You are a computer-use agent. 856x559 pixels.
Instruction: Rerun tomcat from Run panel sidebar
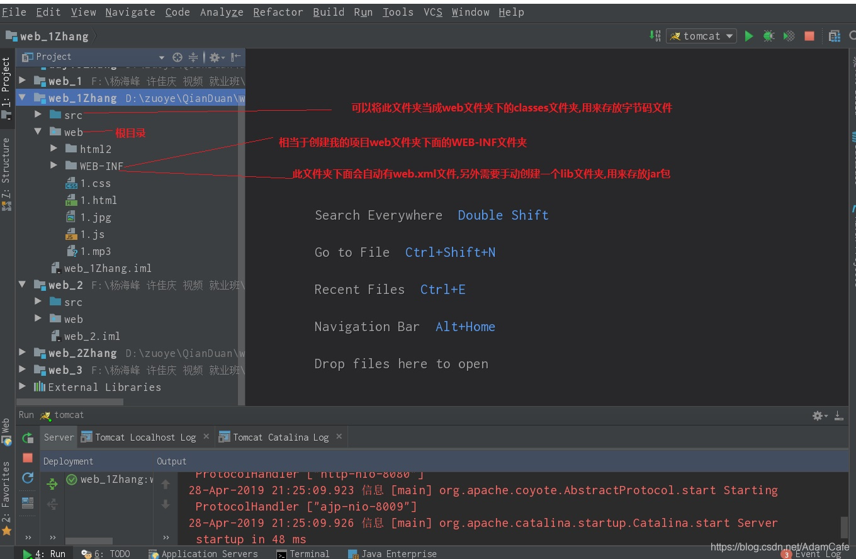tap(28, 438)
